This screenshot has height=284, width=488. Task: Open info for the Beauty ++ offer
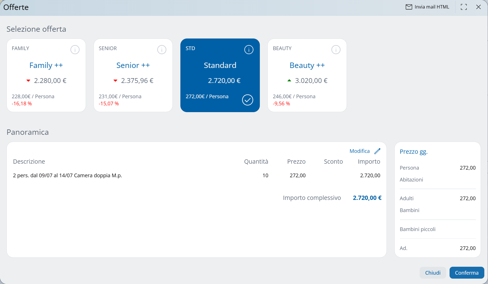(336, 50)
